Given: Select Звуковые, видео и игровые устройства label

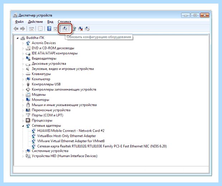Looking at the screenshot, I should point(63,69).
